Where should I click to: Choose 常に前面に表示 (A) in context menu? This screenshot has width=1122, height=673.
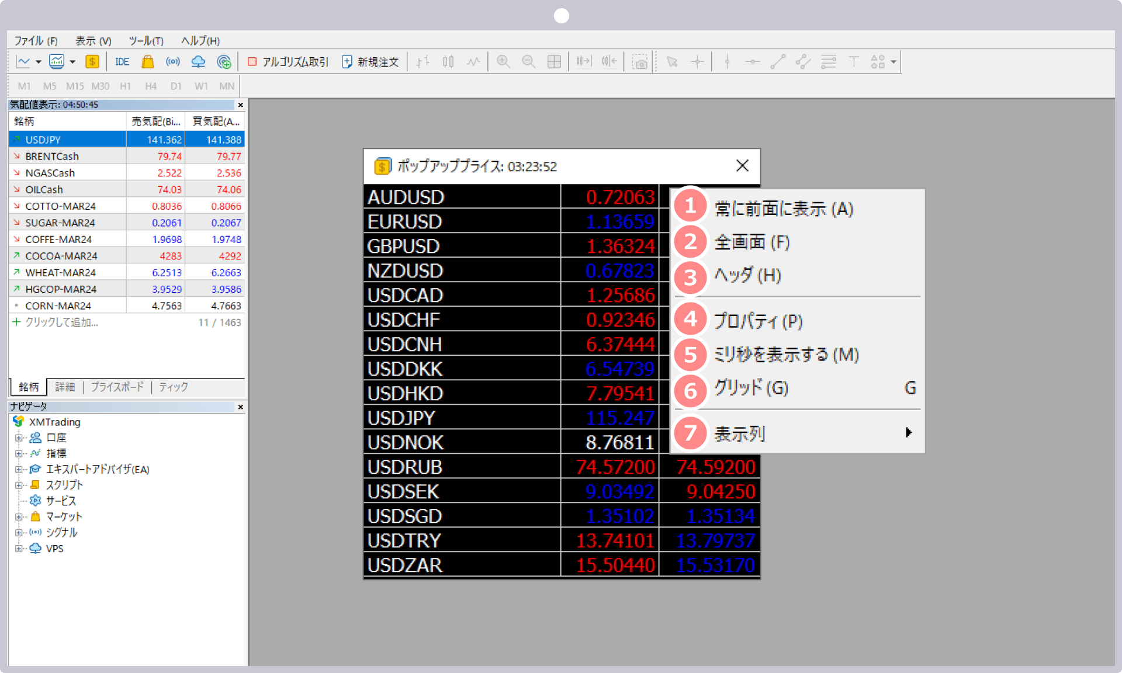797,208
